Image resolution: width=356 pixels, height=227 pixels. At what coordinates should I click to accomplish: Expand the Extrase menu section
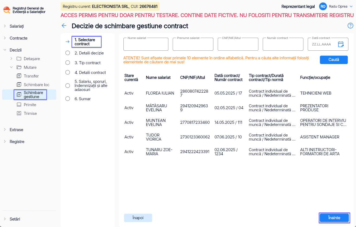tap(5, 129)
